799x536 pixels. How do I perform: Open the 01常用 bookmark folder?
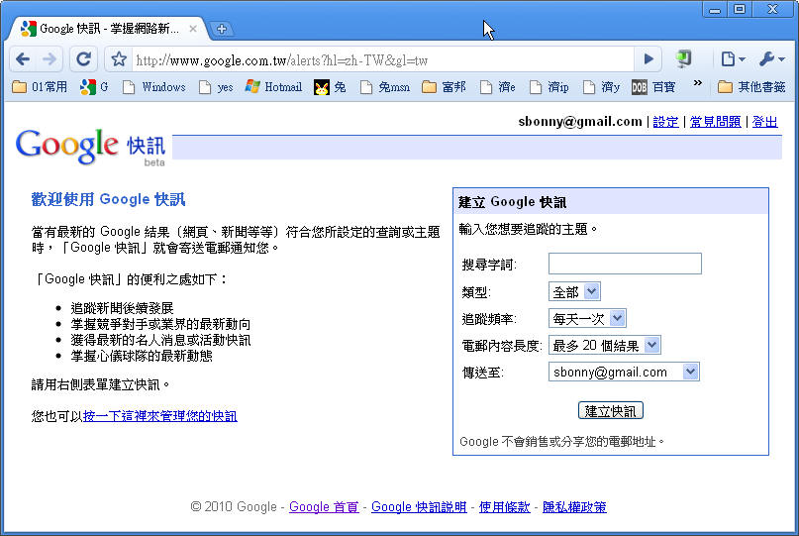[x=40, y=87]
